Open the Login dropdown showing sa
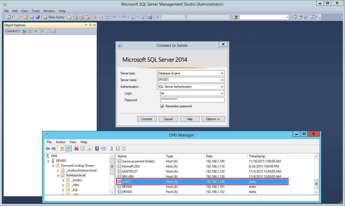 [x=222, y=93]
